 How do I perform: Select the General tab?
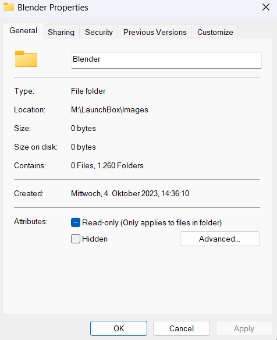click(23, 31)
